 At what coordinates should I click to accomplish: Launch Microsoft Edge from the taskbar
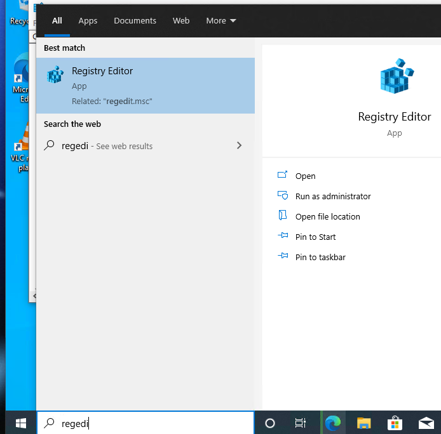[332, 423]
